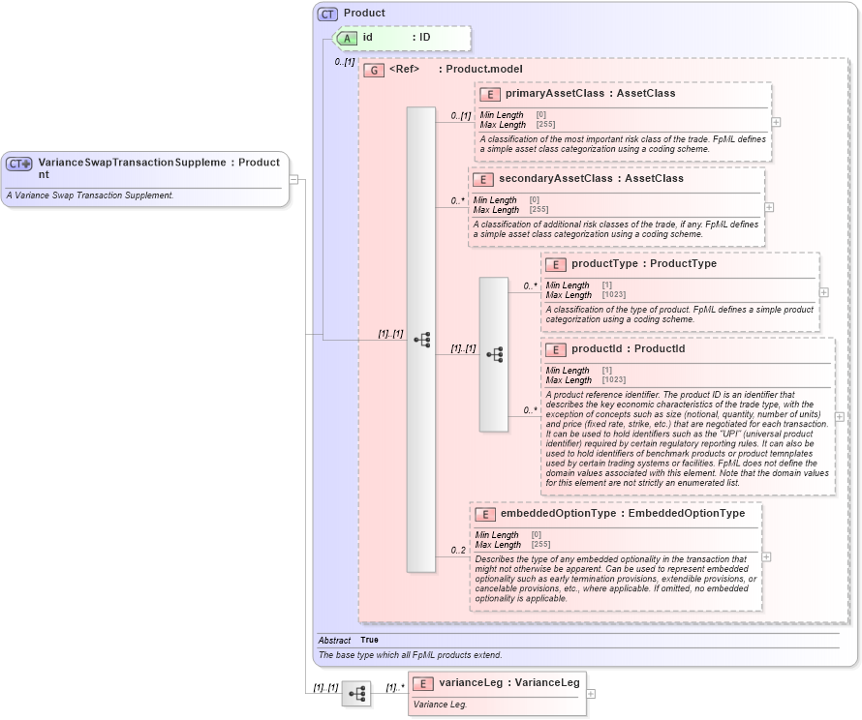
Task: Click the E icon of varianceLeg element
Action: click(421, 682)
